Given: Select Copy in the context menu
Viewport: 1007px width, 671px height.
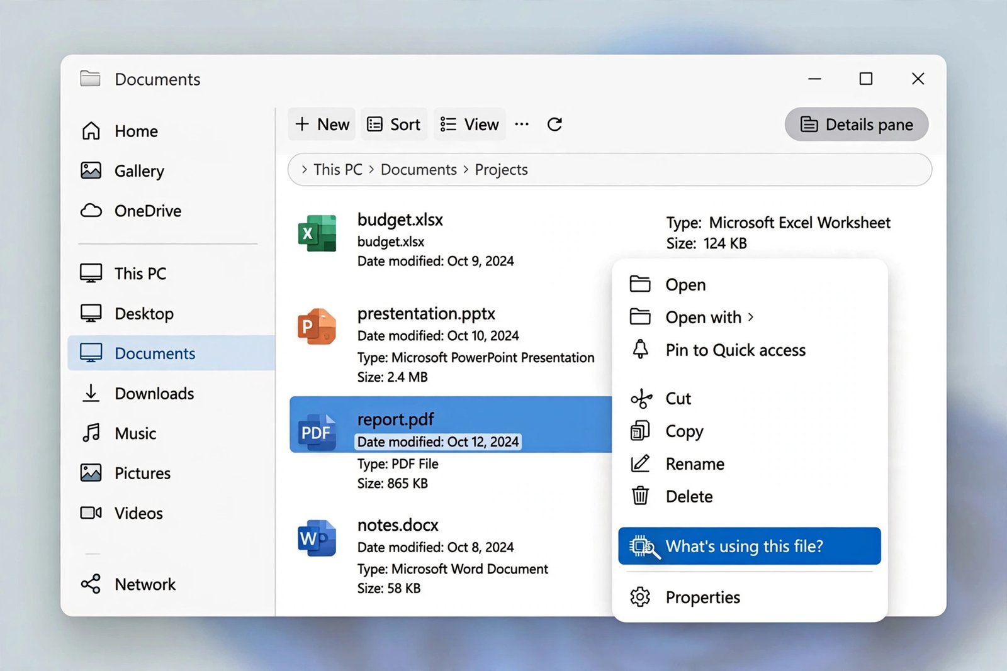Looking at the screenshot, I should [750, 431].
